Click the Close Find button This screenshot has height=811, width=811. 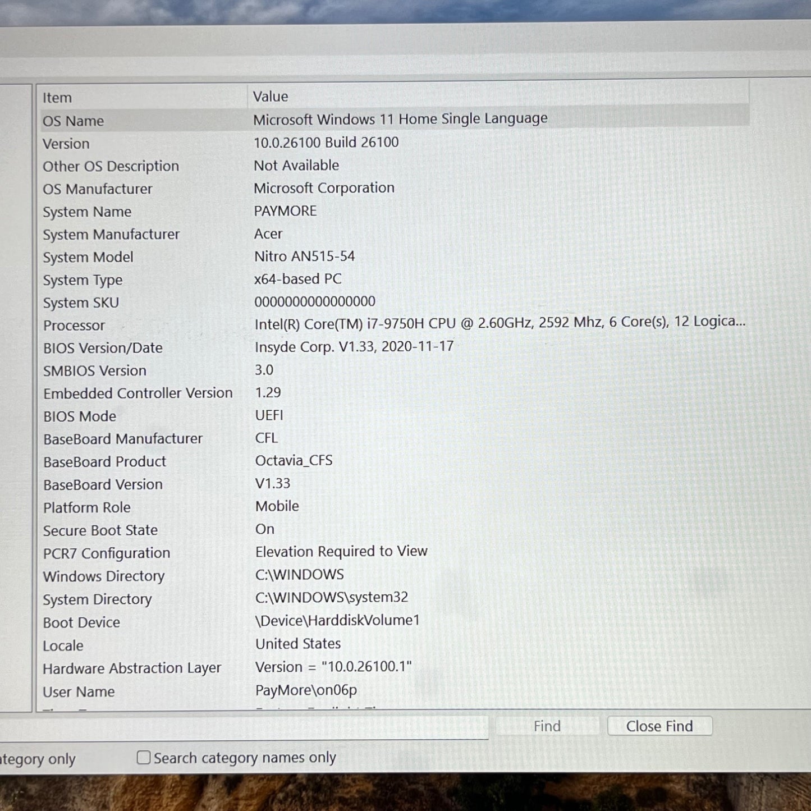[659, 726]
